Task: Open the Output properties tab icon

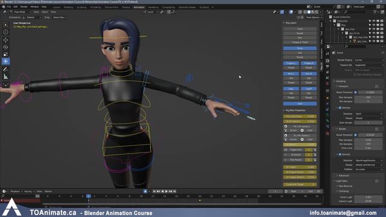Action: tap(327, 66)
